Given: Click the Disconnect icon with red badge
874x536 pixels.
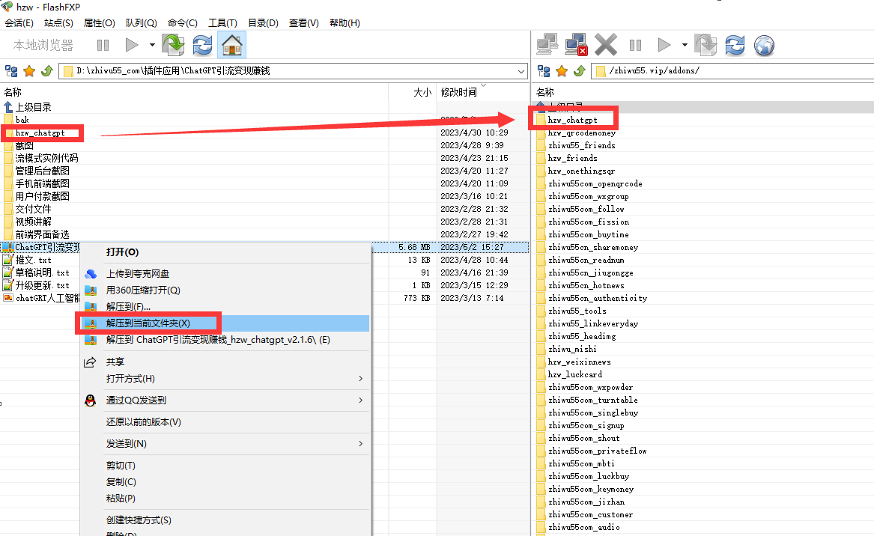Looking at the screenshot, I should click(x=576, y=46).
